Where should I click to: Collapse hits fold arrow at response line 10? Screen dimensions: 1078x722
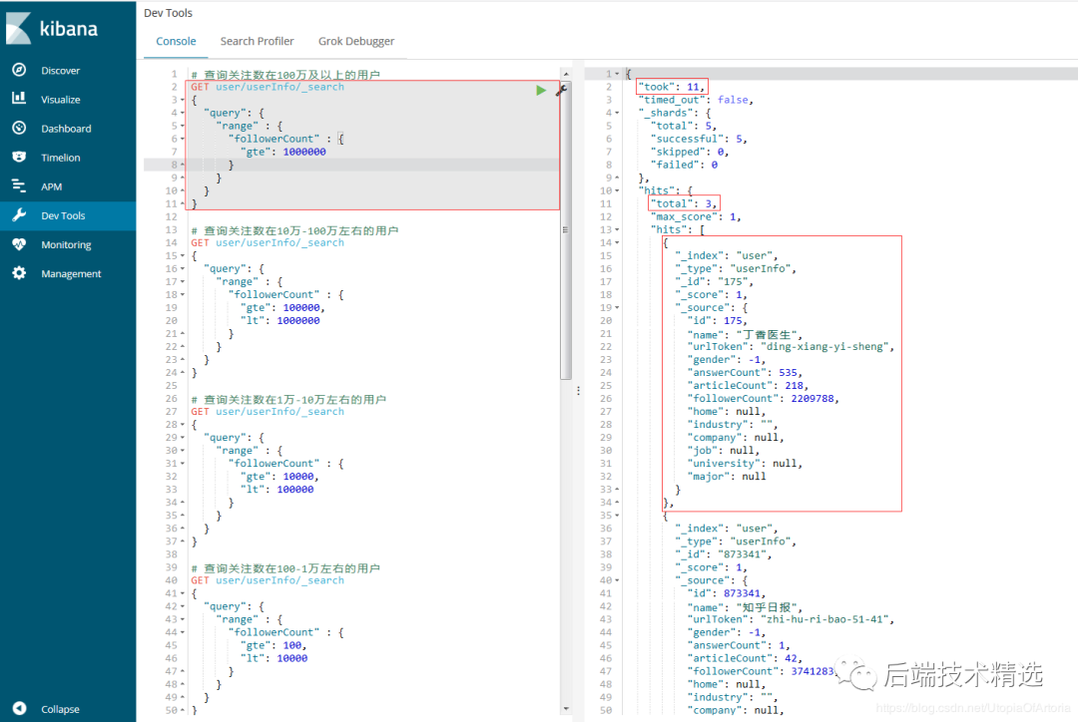[x=617, y=191]
